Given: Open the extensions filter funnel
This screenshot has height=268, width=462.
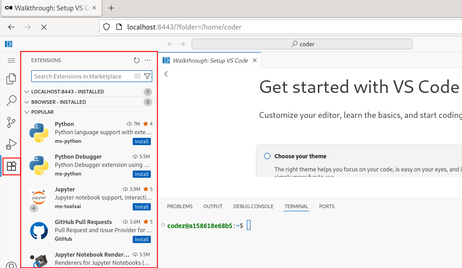Looking at the screenshot, I should point(147,76).
